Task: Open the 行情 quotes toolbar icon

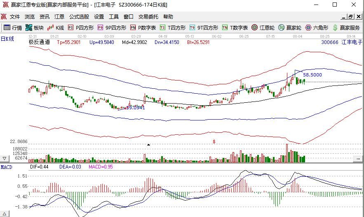Action: click(13, 28)
